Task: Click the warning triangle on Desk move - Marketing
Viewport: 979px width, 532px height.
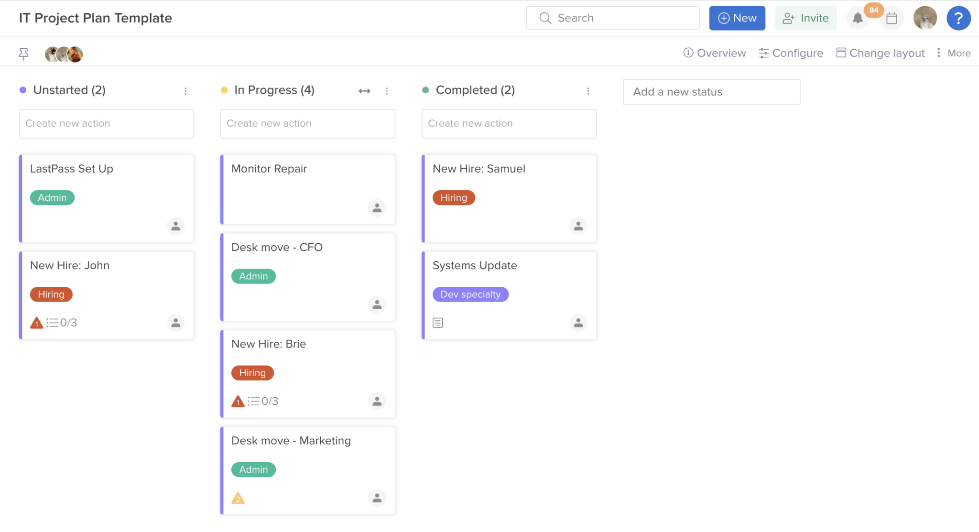Action: 238,498
